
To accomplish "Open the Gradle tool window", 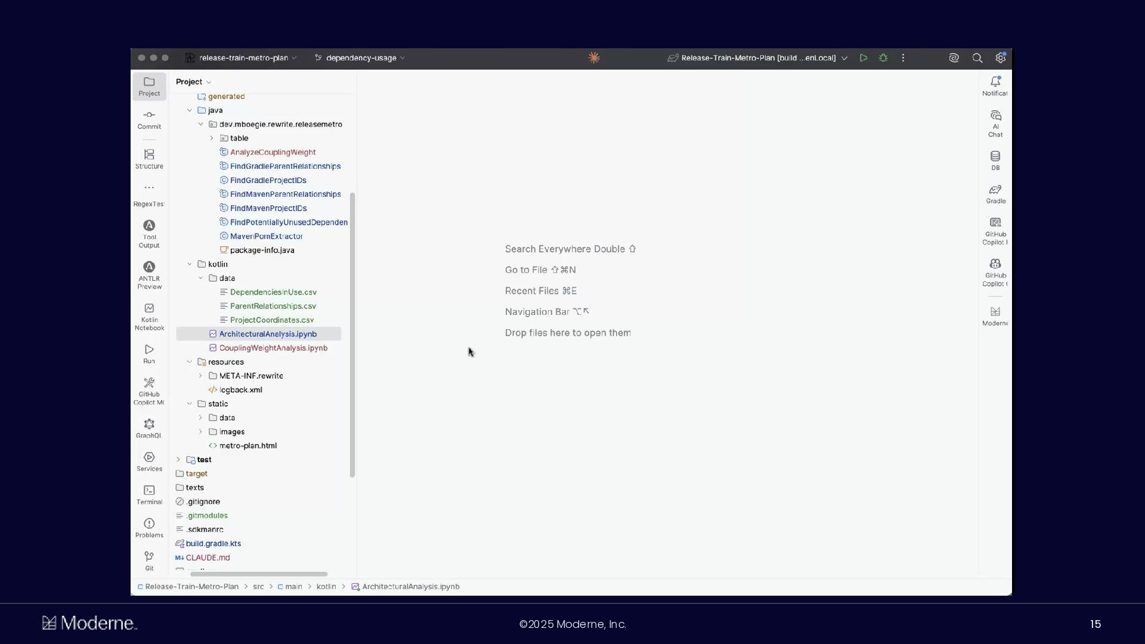I will (995, 194).
